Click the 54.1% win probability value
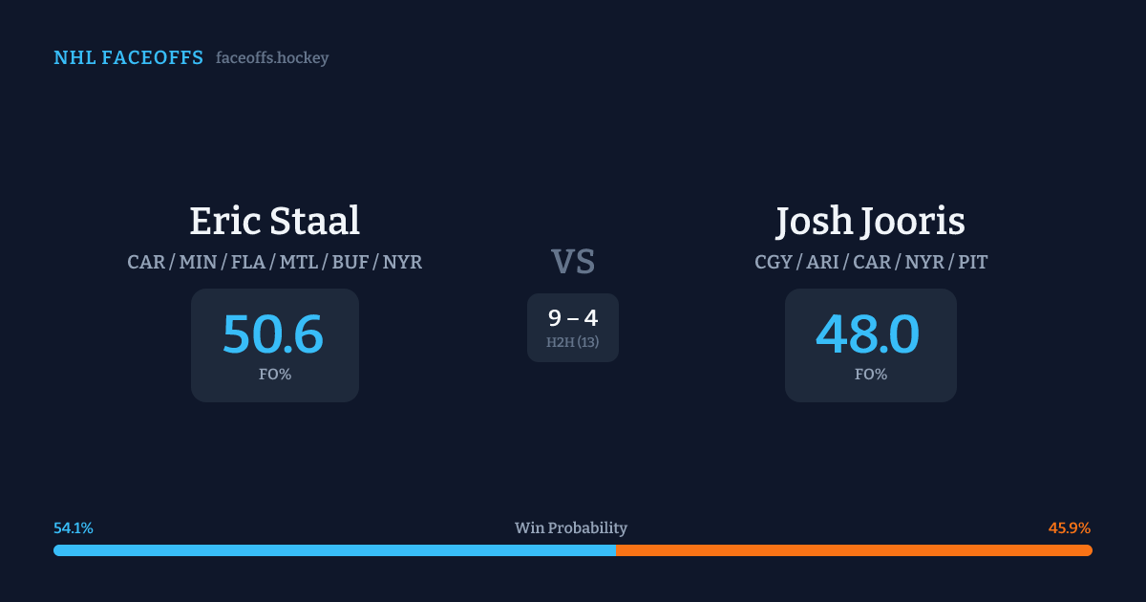 click(x=74, y=528)
